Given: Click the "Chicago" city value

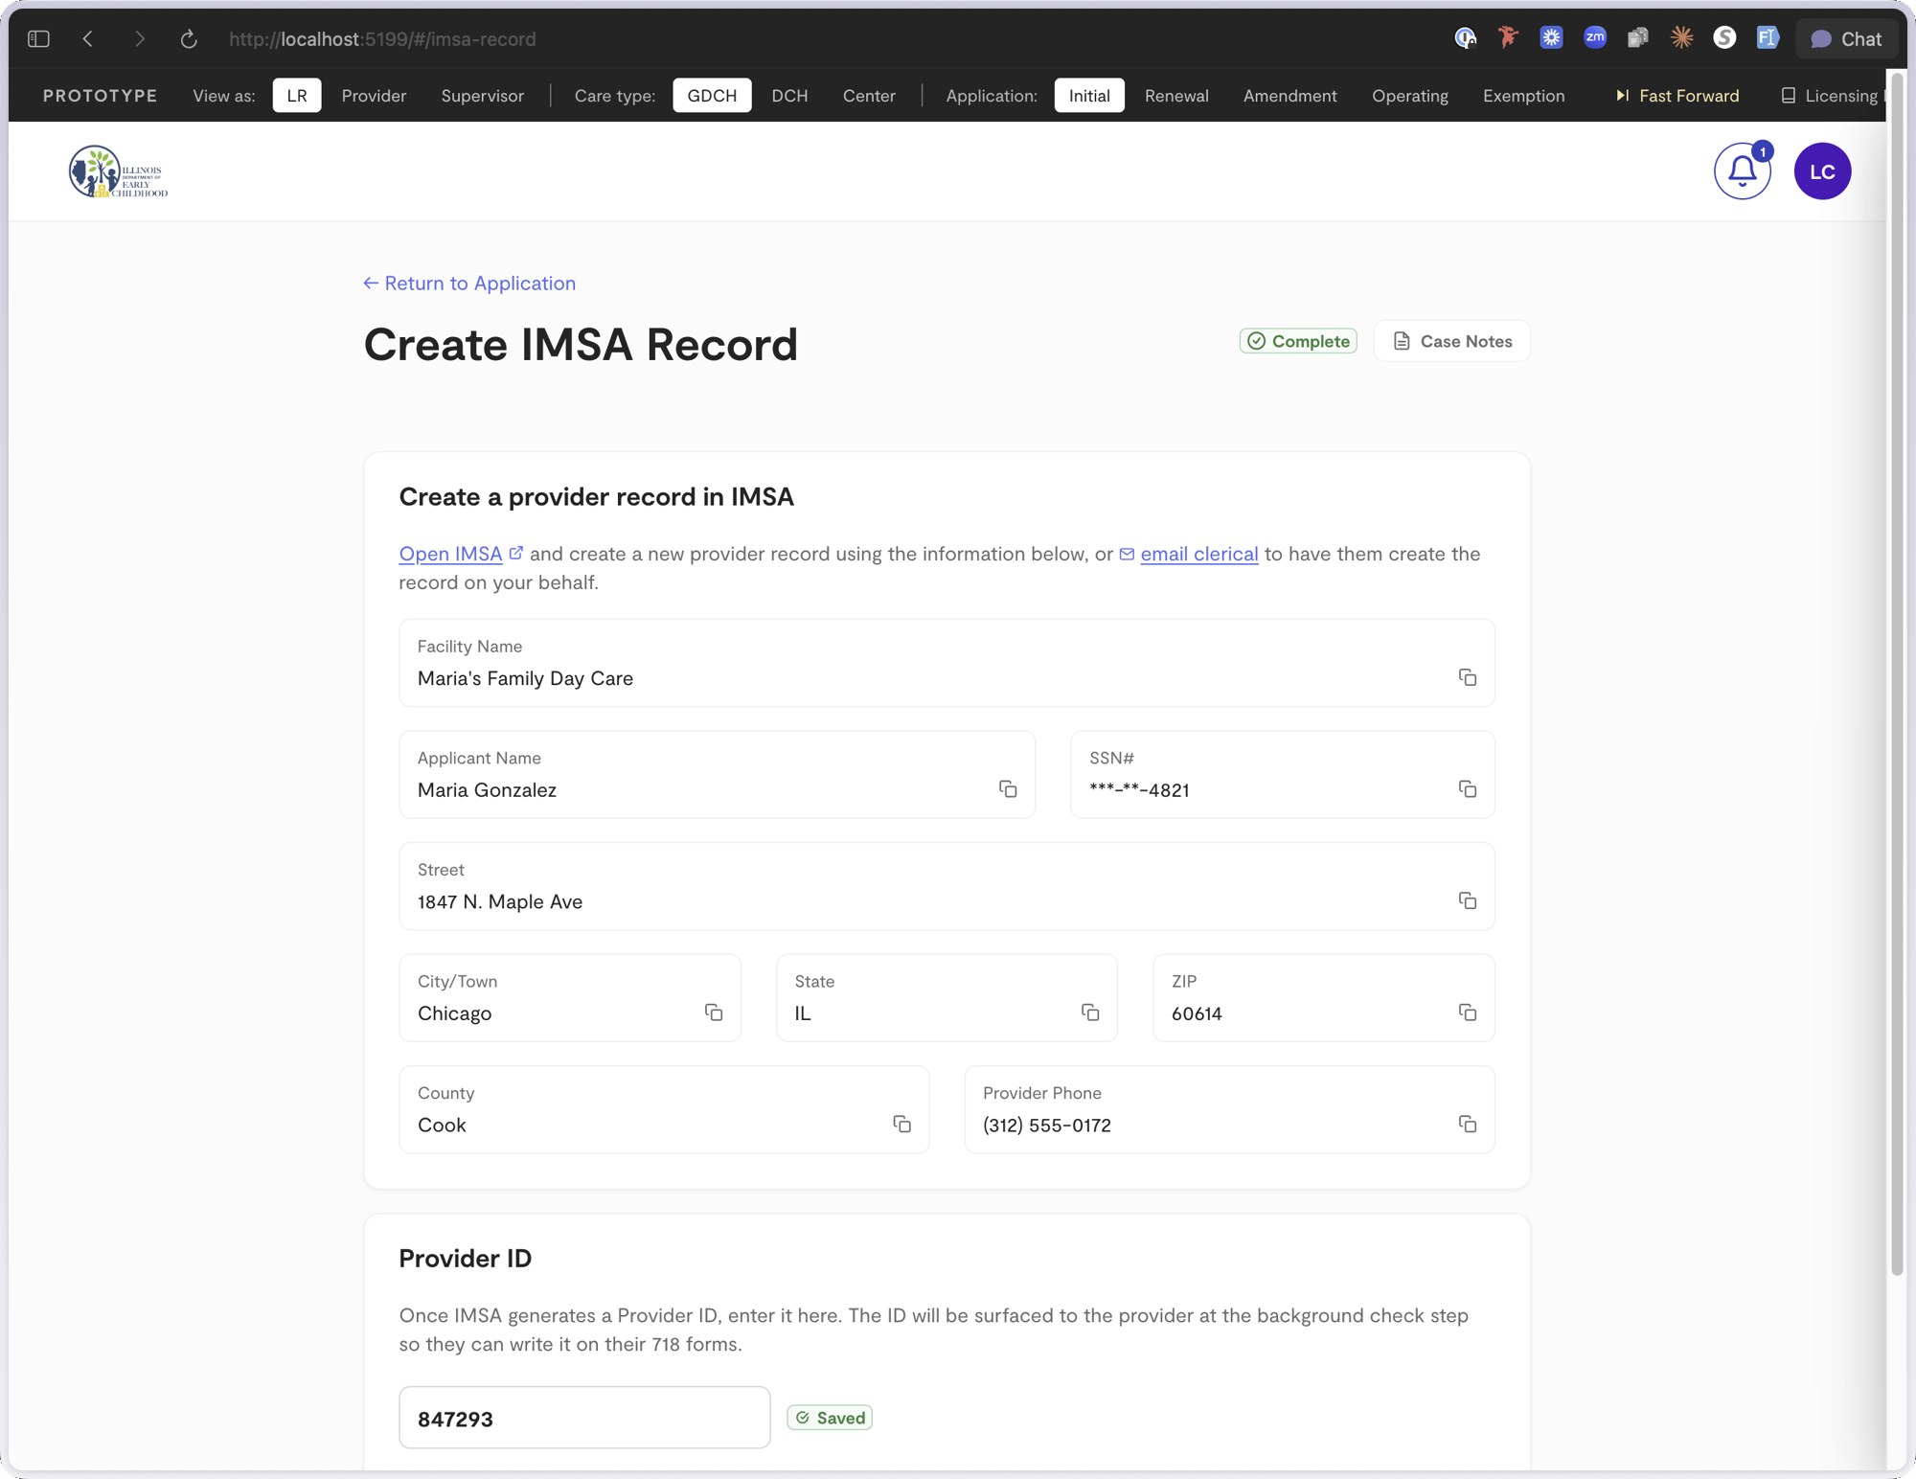Looking at the screenshot, I should pos(454,1013).
